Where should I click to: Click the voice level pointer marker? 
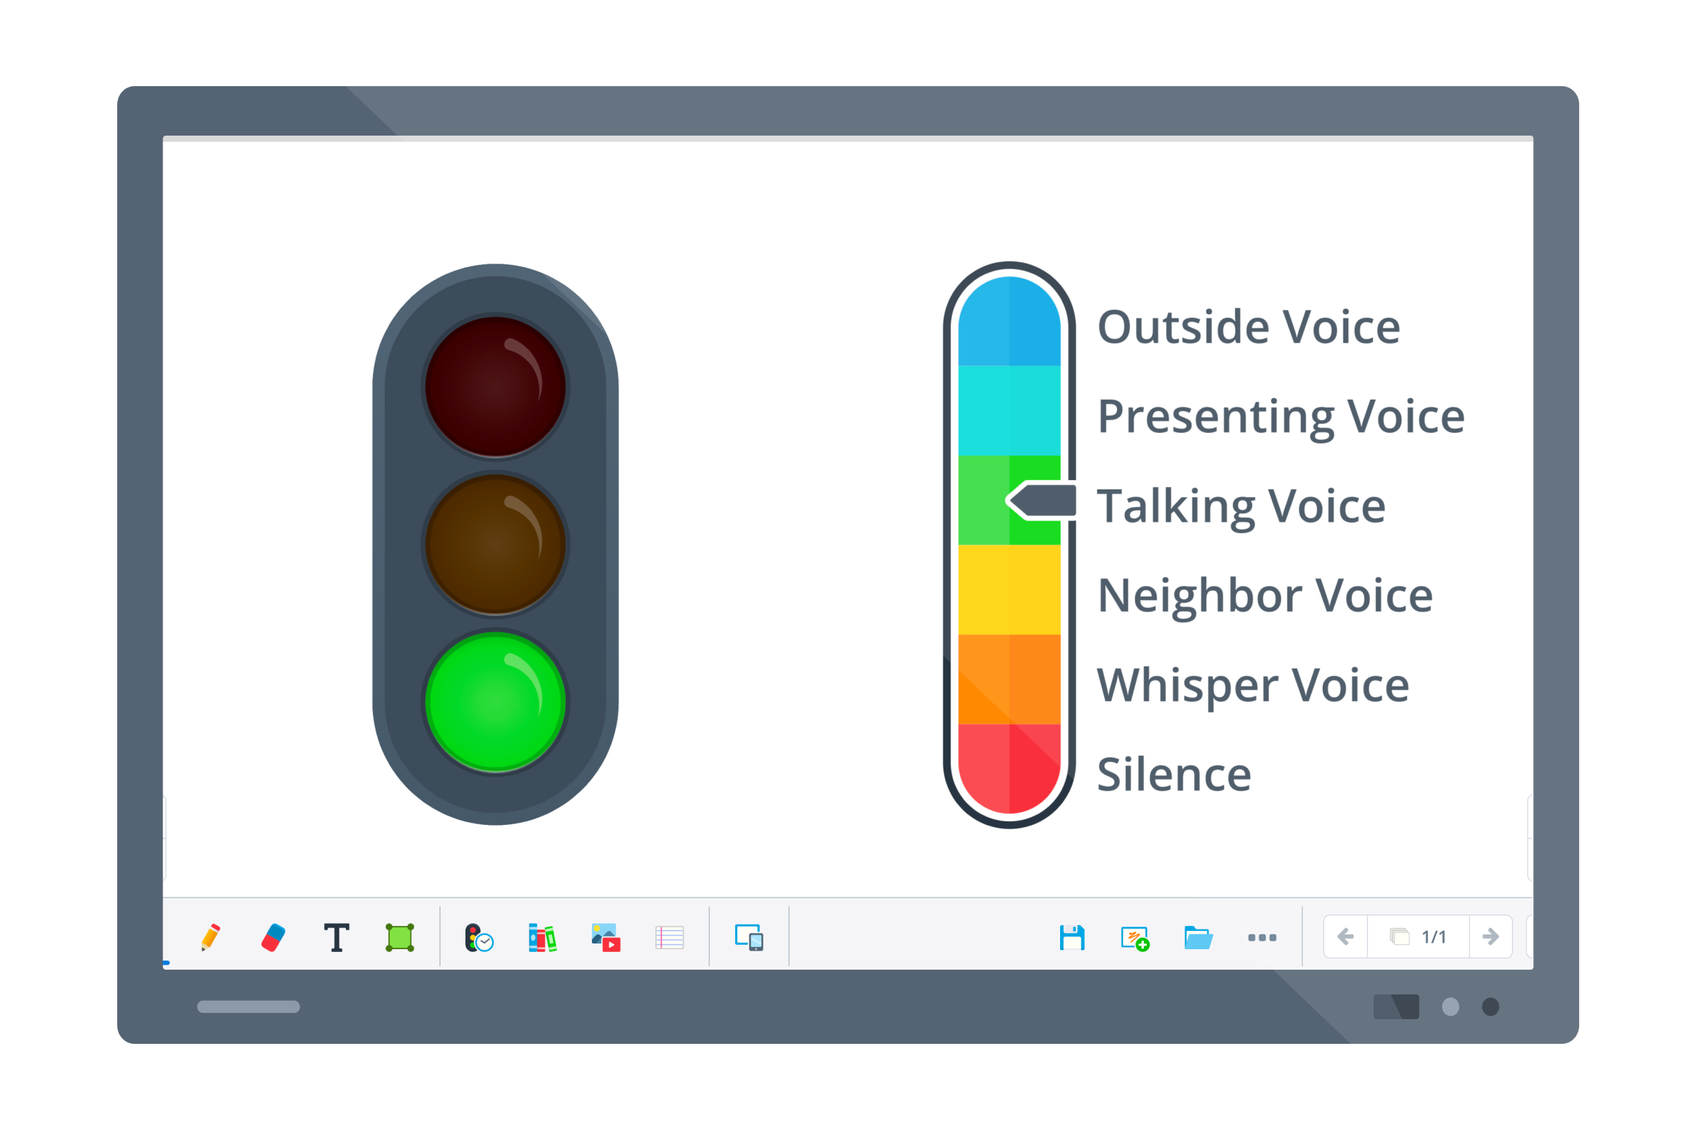pos(1041,501)
